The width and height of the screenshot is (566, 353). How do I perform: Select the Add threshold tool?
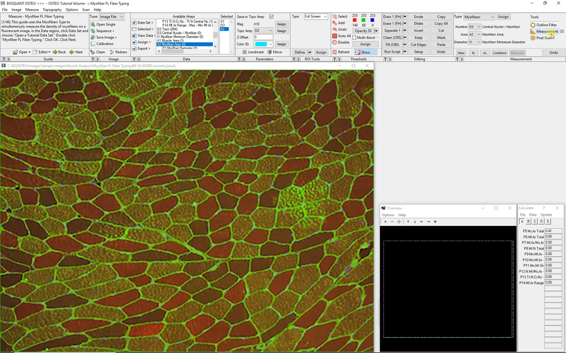point(340,23)
